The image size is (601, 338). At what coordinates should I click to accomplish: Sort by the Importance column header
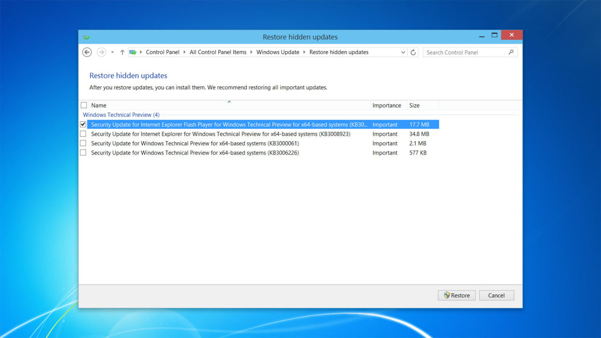click(388, 105)
